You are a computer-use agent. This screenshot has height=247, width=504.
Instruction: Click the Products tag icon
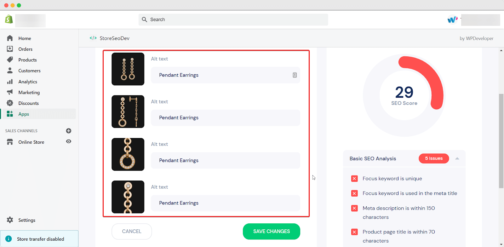tap(10, 60)
